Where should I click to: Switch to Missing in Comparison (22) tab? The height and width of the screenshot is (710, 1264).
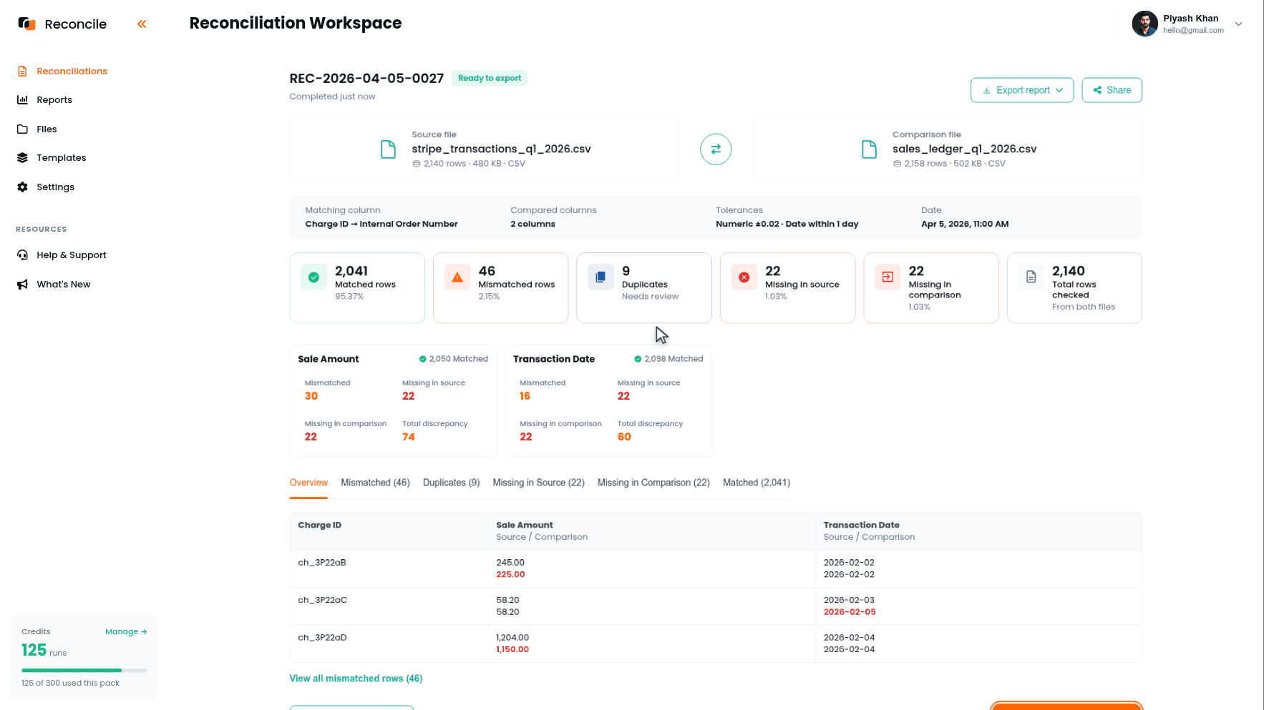coord(653,483)
